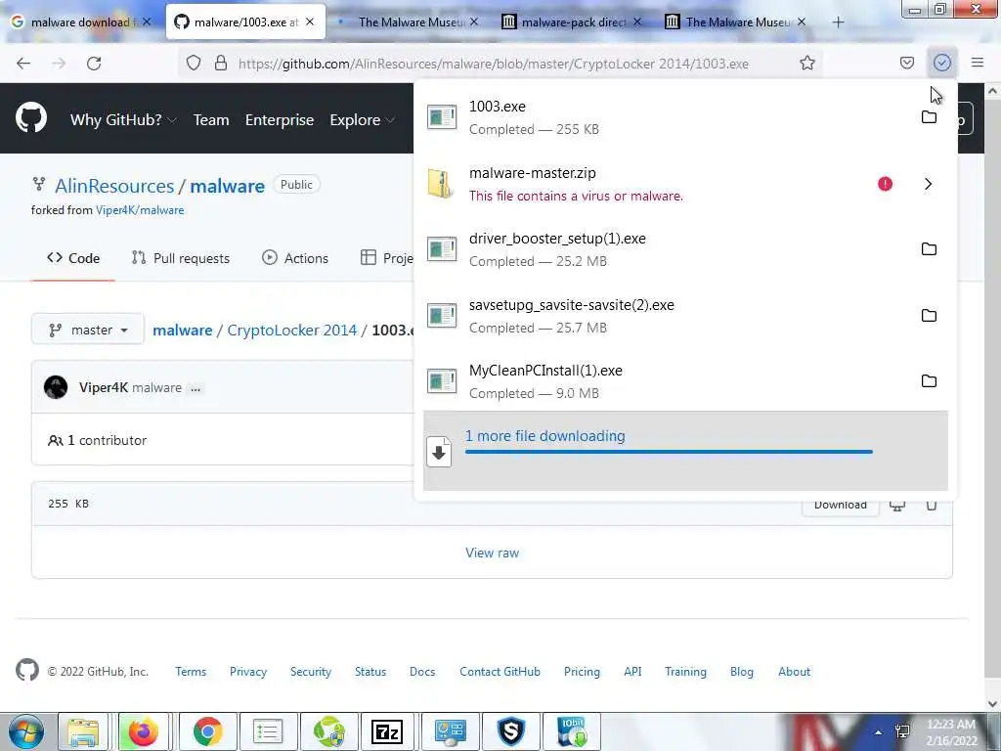Image resolution: width=1001 pixels, height=751 pixels.
Task: Open the Contact GitHub footer link
Action: pos(500,671)
